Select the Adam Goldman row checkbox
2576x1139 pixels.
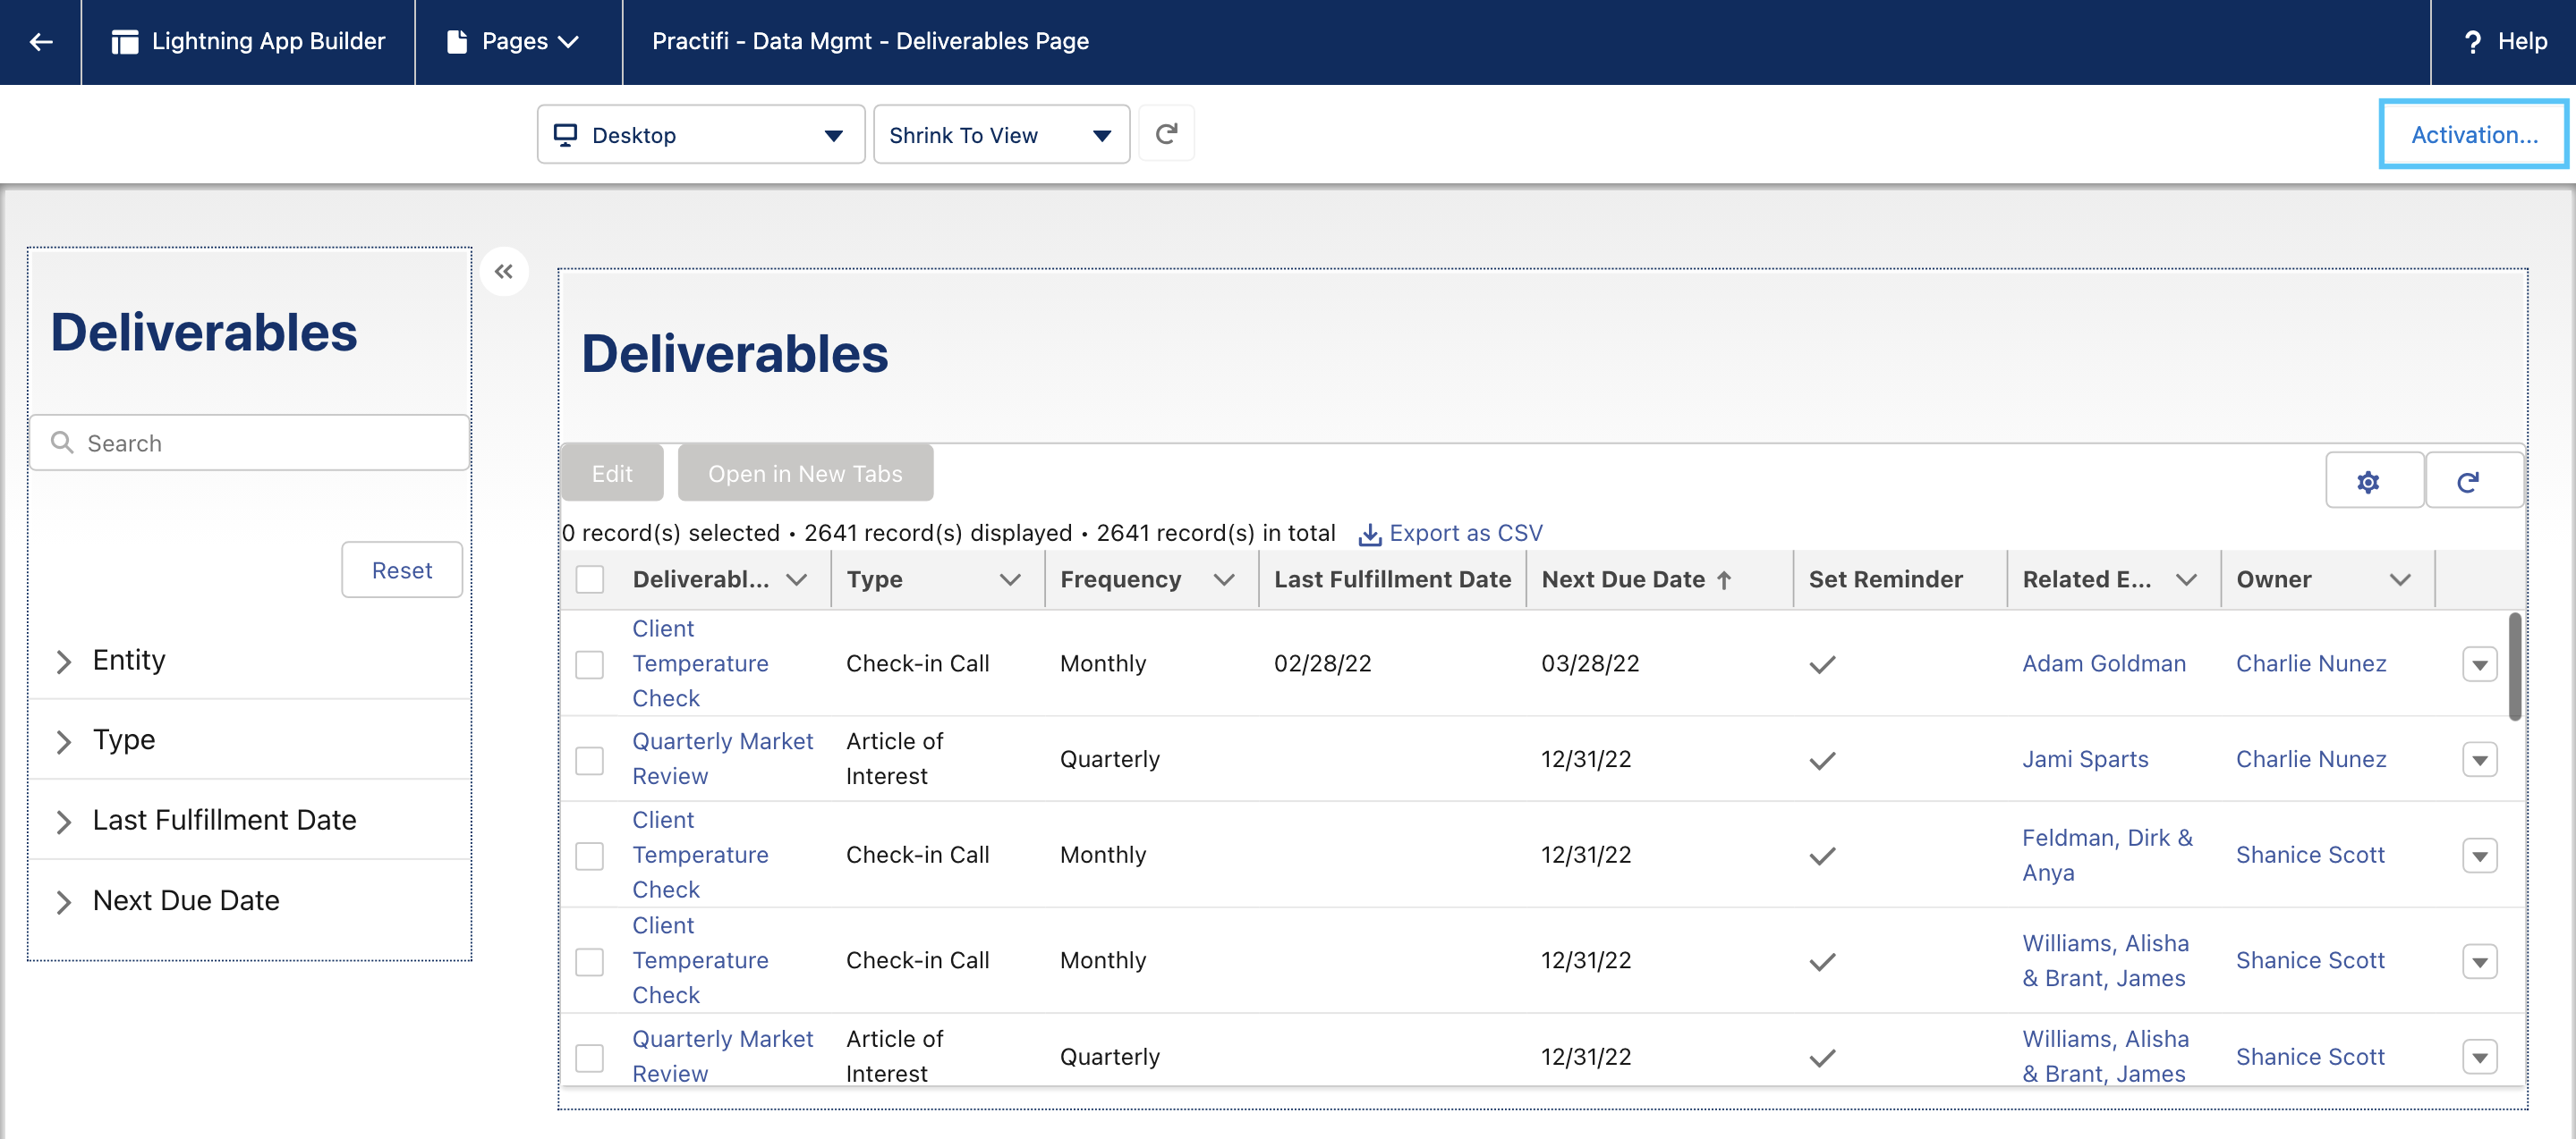(x=590, y=664)
